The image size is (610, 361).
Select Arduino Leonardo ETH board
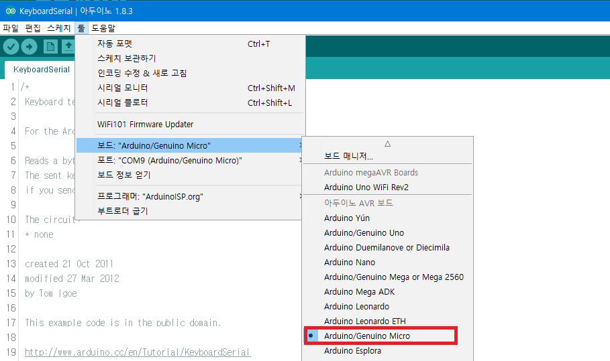click(x=387, y=321)
